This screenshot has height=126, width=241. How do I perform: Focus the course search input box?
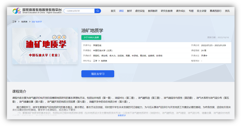(79, 11)
